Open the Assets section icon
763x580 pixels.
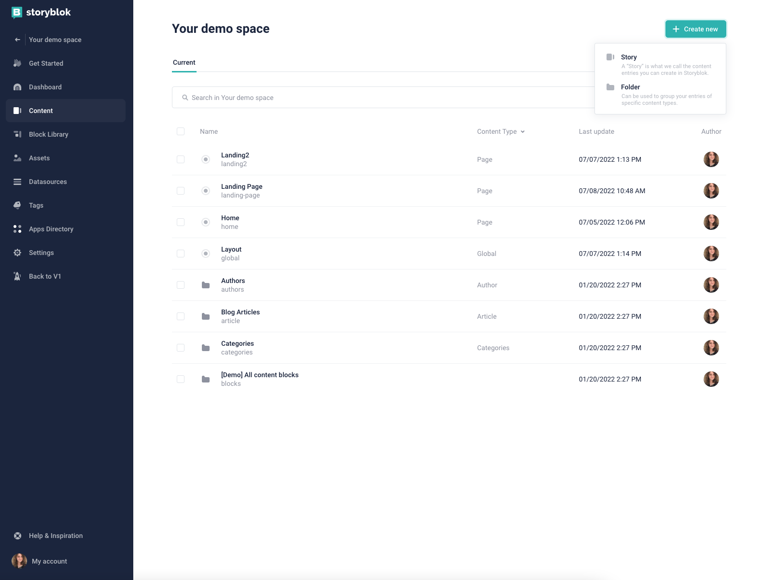pyautogui.click(x=17, y=158)
